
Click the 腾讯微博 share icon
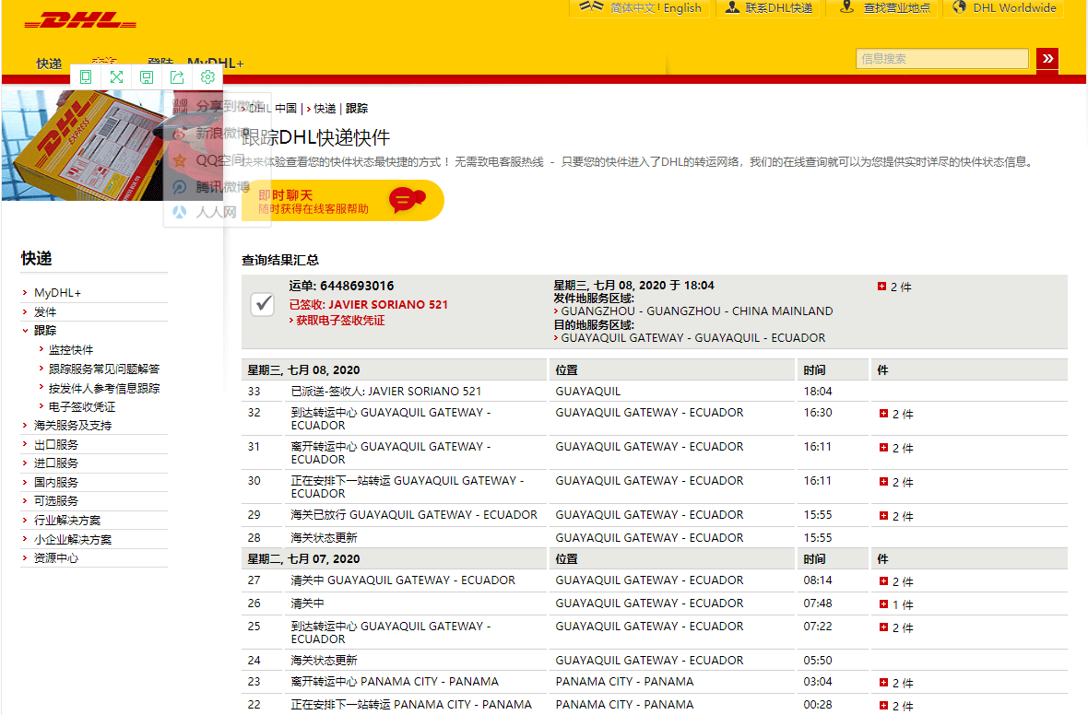pos(180,186)
